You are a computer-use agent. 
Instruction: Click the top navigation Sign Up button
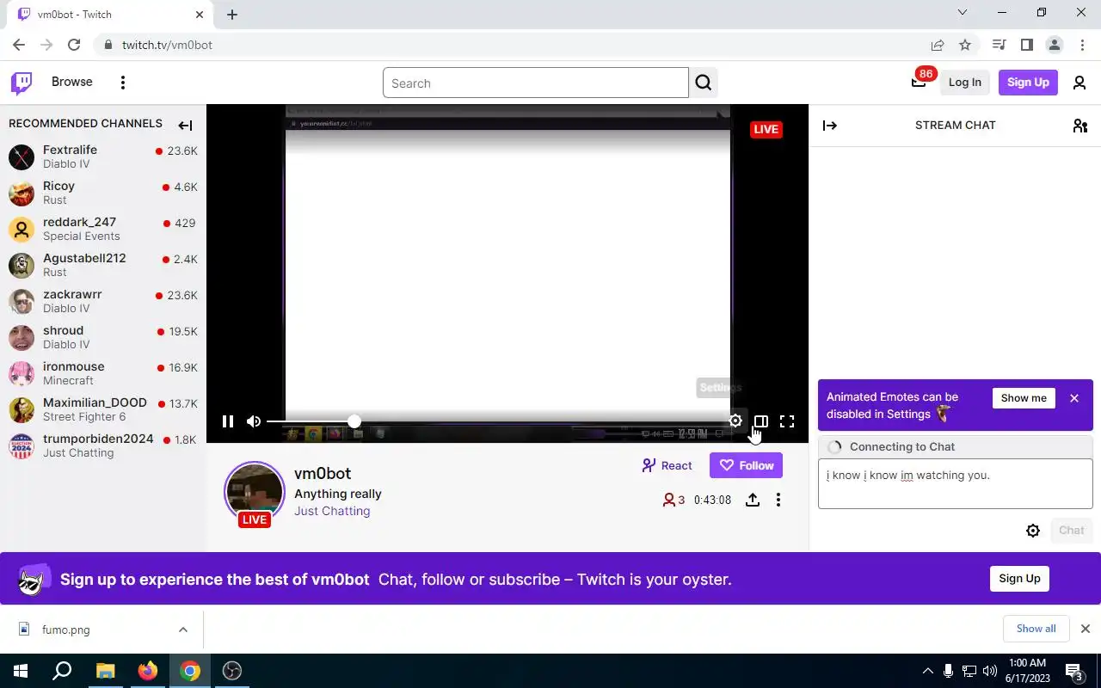[1028, 83]
